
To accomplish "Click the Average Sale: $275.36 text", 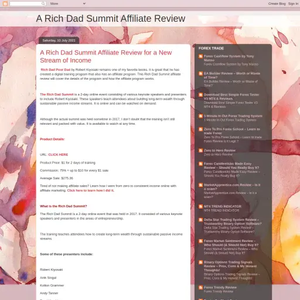I will (x=56, y=178).
